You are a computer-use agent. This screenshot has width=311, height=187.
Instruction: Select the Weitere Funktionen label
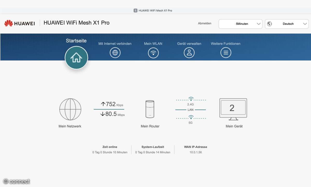[x=226, y=44]
